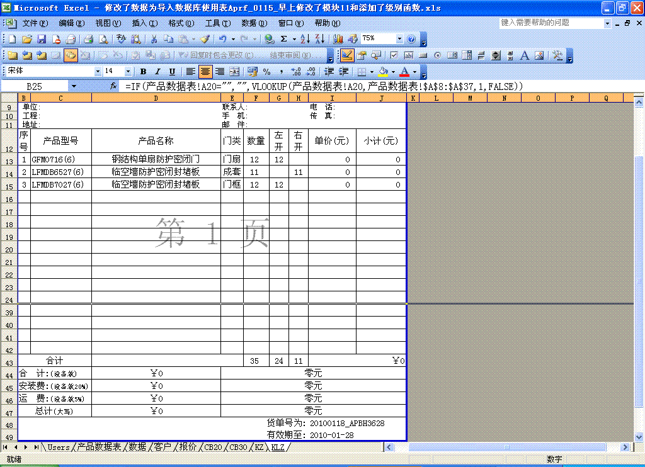Apply yellow Fill Color bucket
This screenshot has height=467, width=645.
click(383, 72)
